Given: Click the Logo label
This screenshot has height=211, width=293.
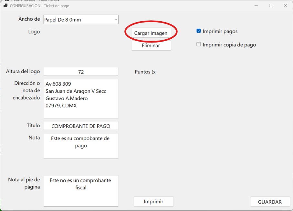Looking at the screenshot, I should (34, 32).
